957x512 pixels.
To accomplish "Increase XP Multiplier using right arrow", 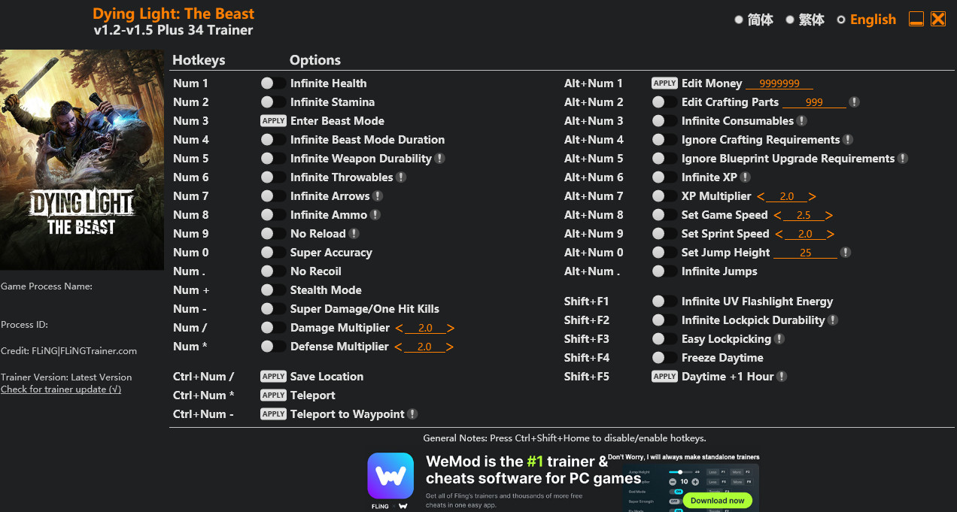I will [x=812, y=196].
